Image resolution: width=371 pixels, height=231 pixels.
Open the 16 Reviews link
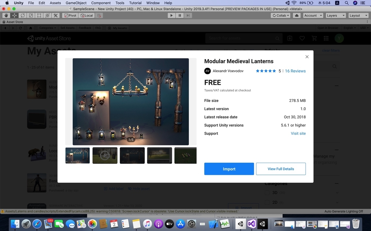tap(295, 71)
